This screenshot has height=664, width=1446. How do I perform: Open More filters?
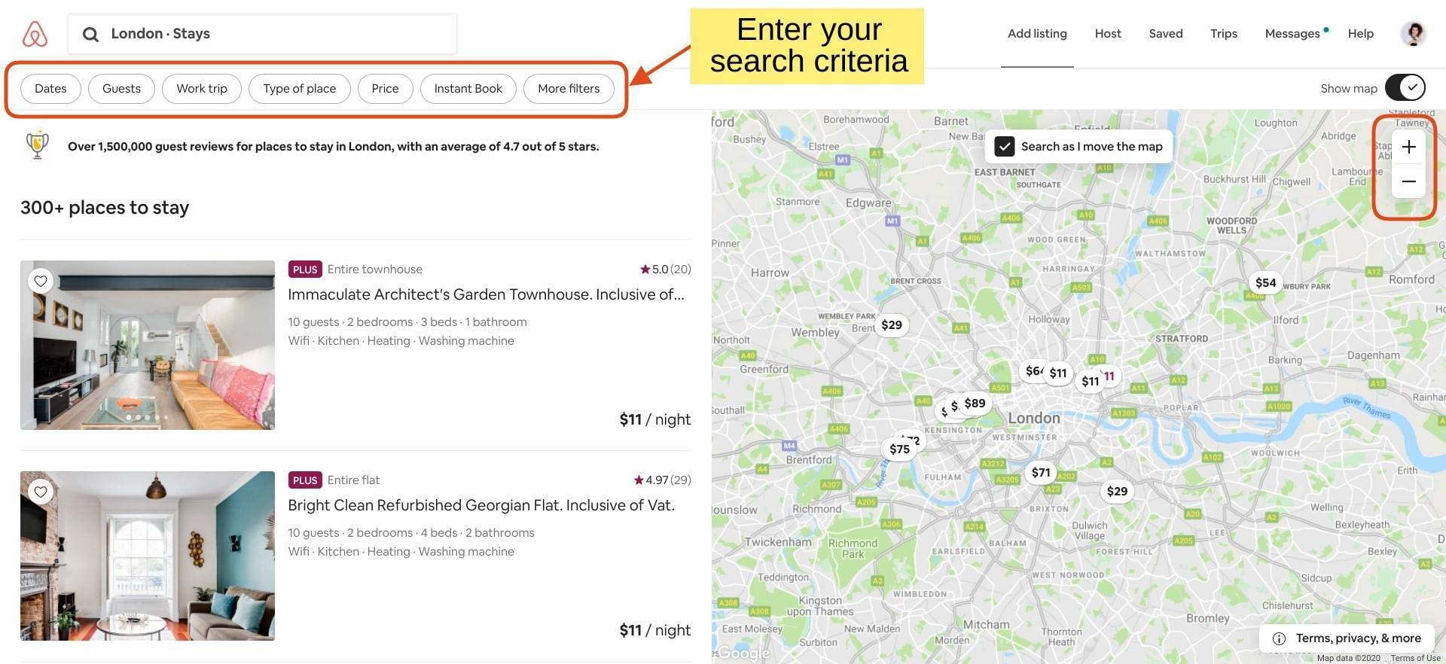pos(569,88)
